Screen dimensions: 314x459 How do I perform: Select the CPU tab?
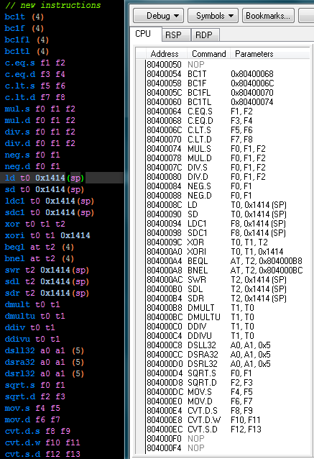145,34
